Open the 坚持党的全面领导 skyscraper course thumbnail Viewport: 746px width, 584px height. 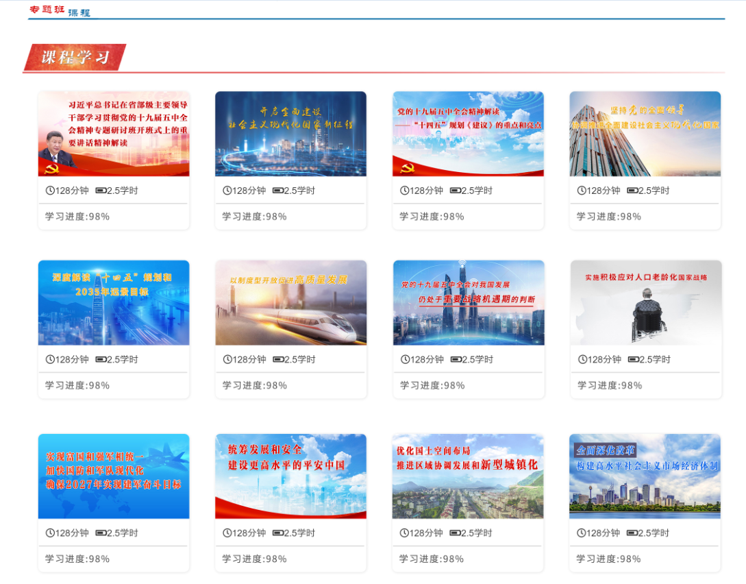point(645,134)
